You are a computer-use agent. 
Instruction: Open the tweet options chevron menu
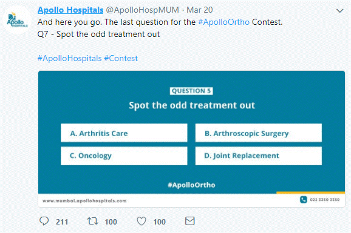pyautogui.click(x=340, y=10)
